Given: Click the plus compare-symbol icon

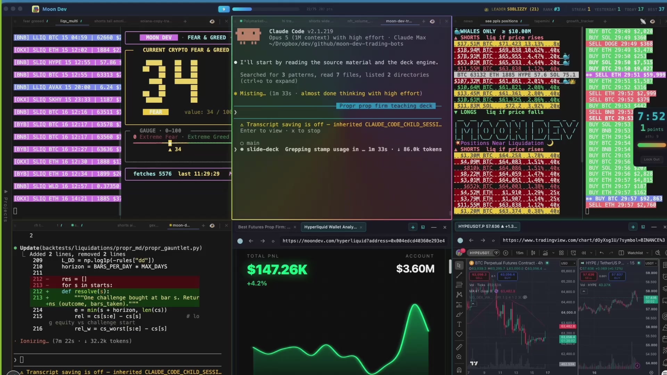Looking at the screenshot, I should (505, 253).
